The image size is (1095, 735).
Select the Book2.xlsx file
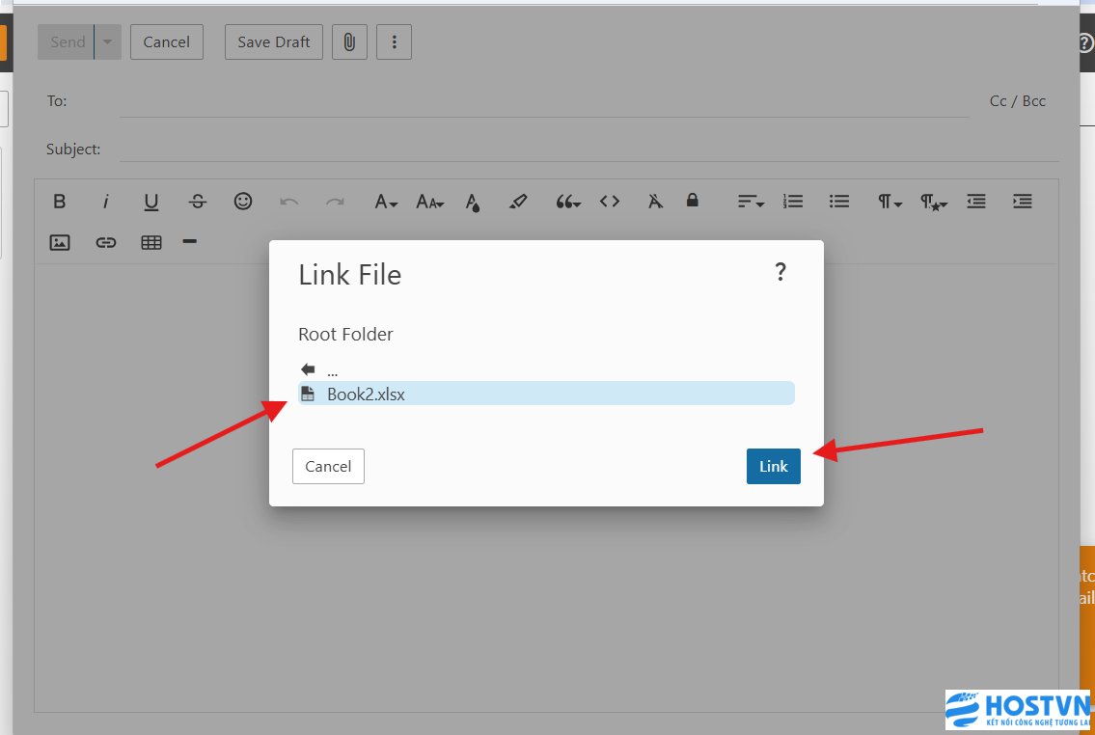coord(366,394)
